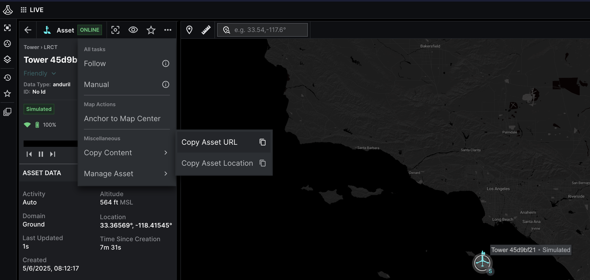This screenshot has height=280, width=590.
Task: Select the measurement ruler tool
Action: pyautogui.click(x=206, y=30)
